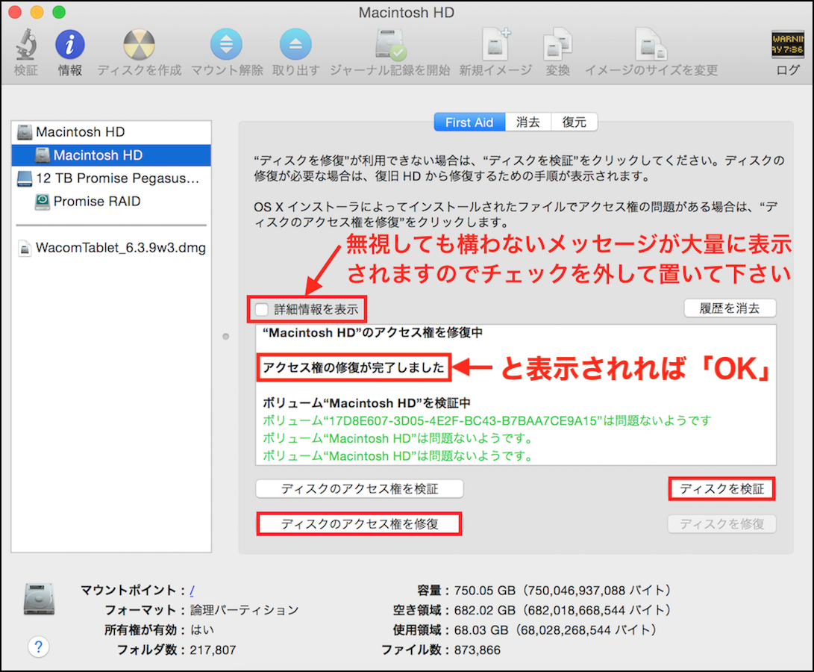Click log heading “Macintosh HD”のアクセス権を修復中
Viewport: 814px width, 672px height.
(373, 332)
